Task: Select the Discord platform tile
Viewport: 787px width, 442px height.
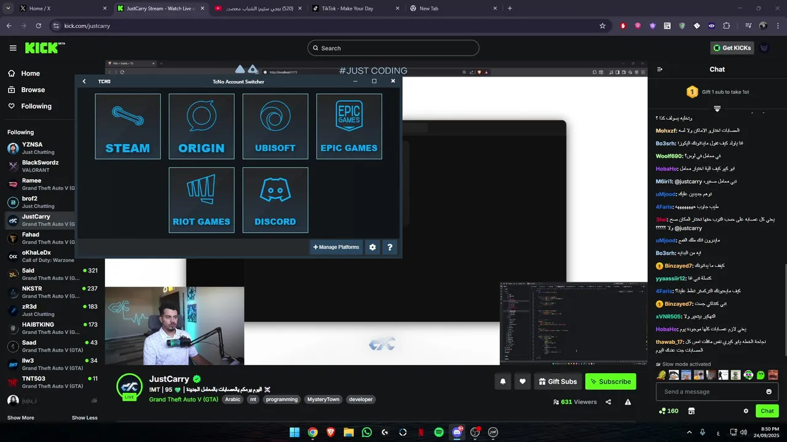Action: pyautogui.click(x=275, y=200)
